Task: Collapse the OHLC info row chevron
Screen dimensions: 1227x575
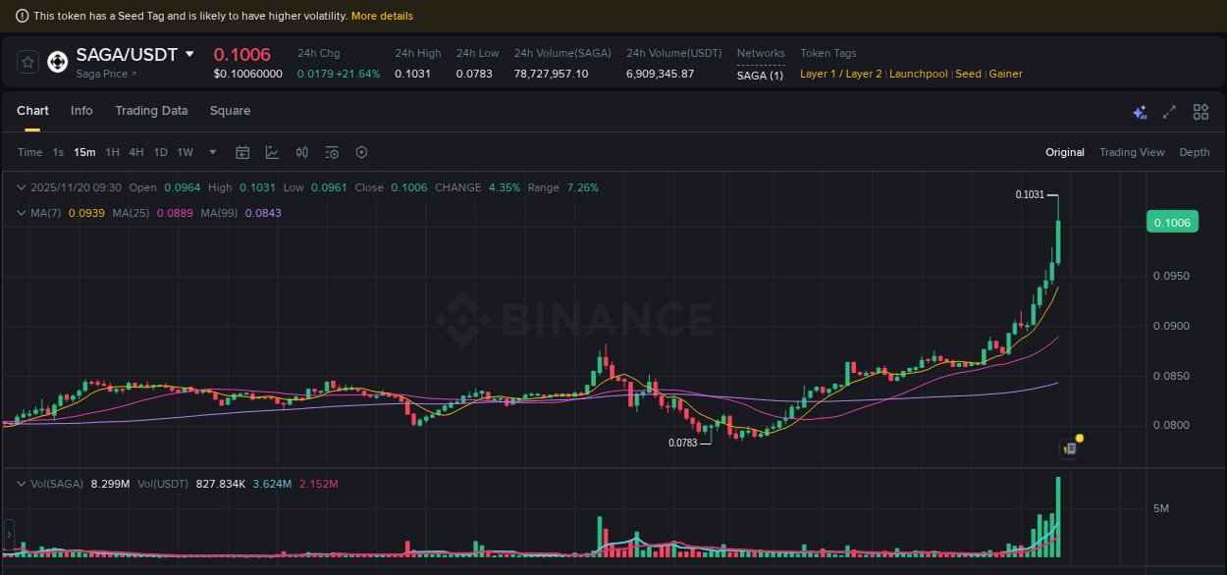Action: pos(22,186)
